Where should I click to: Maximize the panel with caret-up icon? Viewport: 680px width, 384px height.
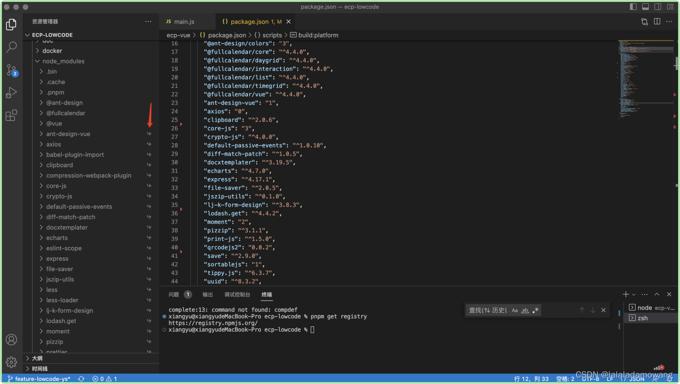pyautogui.click(x=657, y=294)
